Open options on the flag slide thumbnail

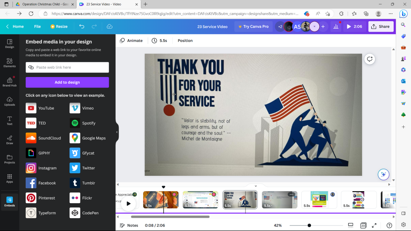(x=291, y=194)
